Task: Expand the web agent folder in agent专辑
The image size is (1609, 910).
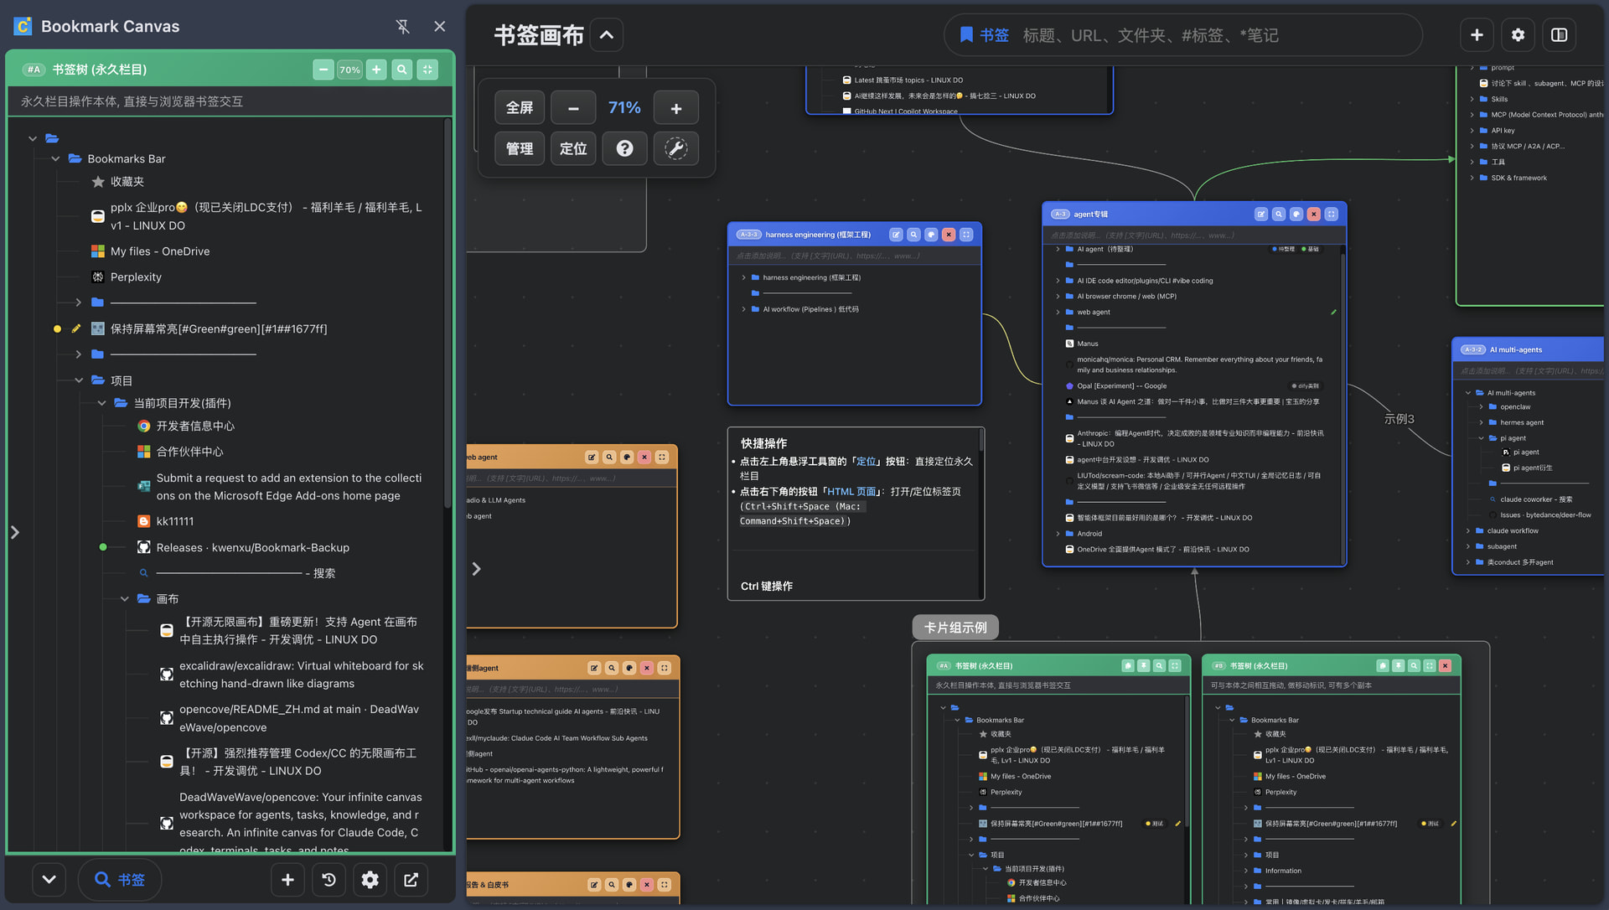Action: click(x=1058, y=313)
